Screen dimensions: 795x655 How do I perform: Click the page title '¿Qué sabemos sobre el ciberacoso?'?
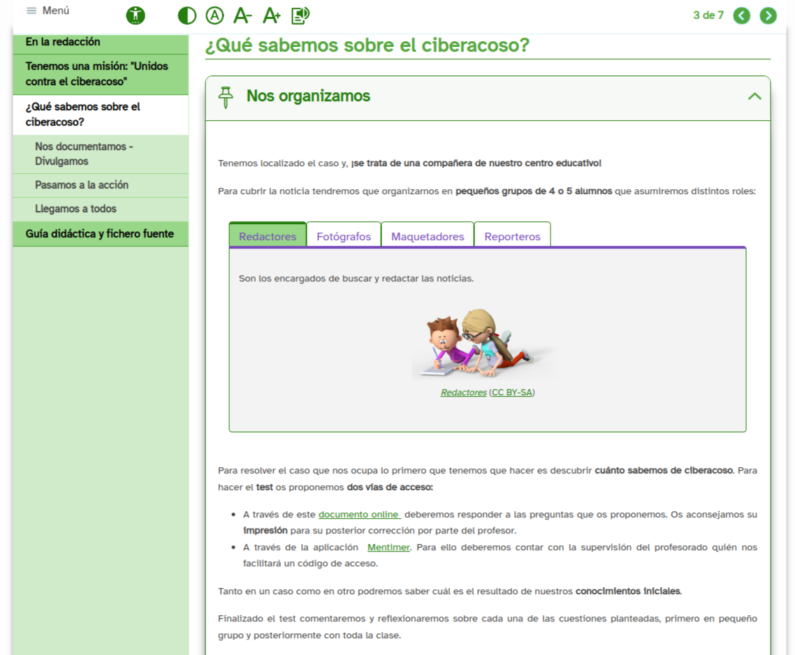click(x=367, y=45)
